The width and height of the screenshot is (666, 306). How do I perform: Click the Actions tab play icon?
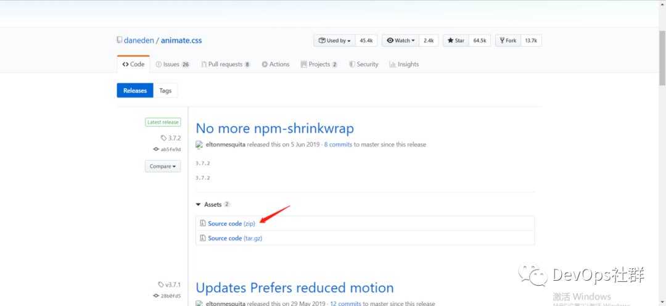tap(265, 64)
